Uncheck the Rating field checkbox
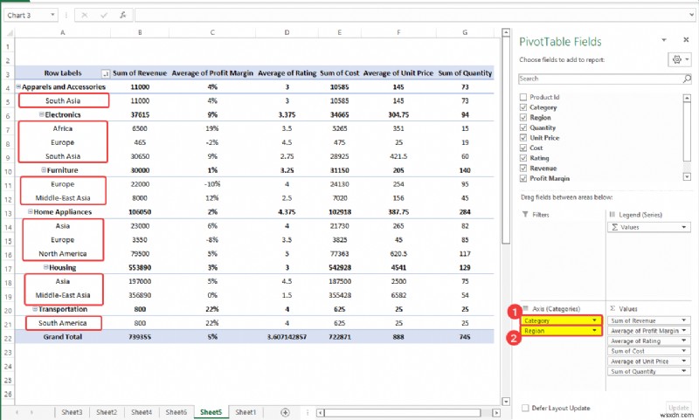The height and width of the screenshot is (420, 699). click(x=523, y=158)
